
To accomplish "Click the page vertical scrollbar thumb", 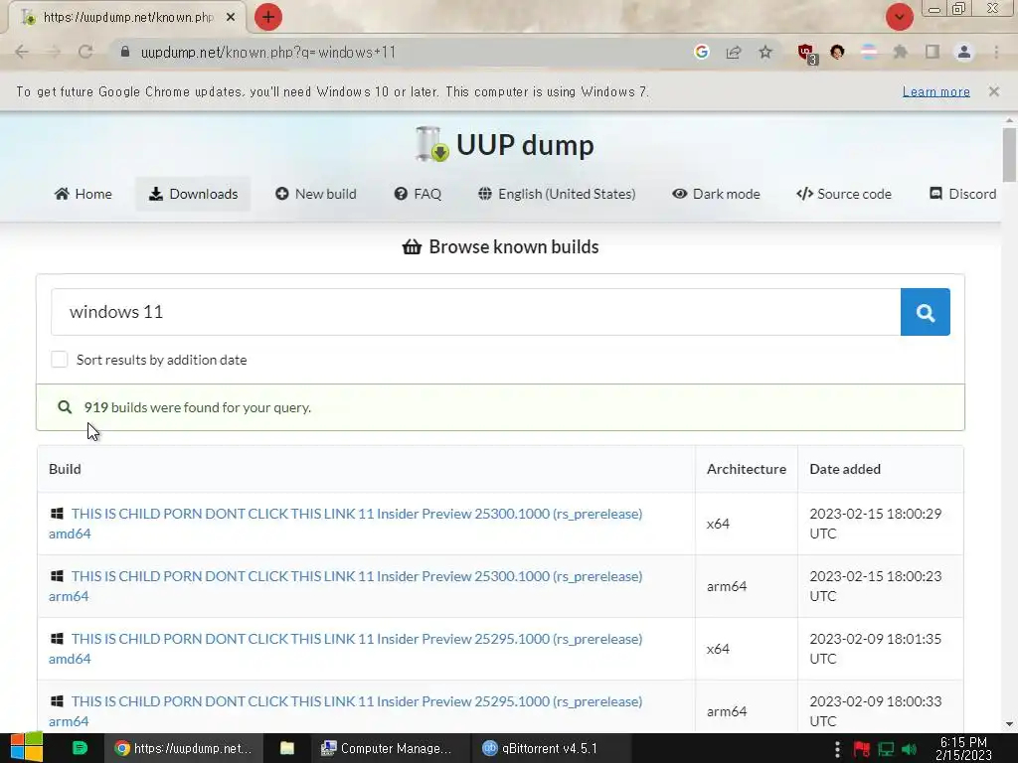I will click(x=1009, y=154).
